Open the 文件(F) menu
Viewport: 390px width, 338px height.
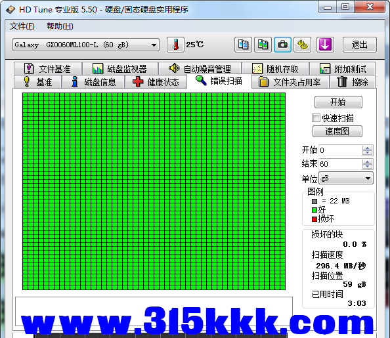(22, 26)
